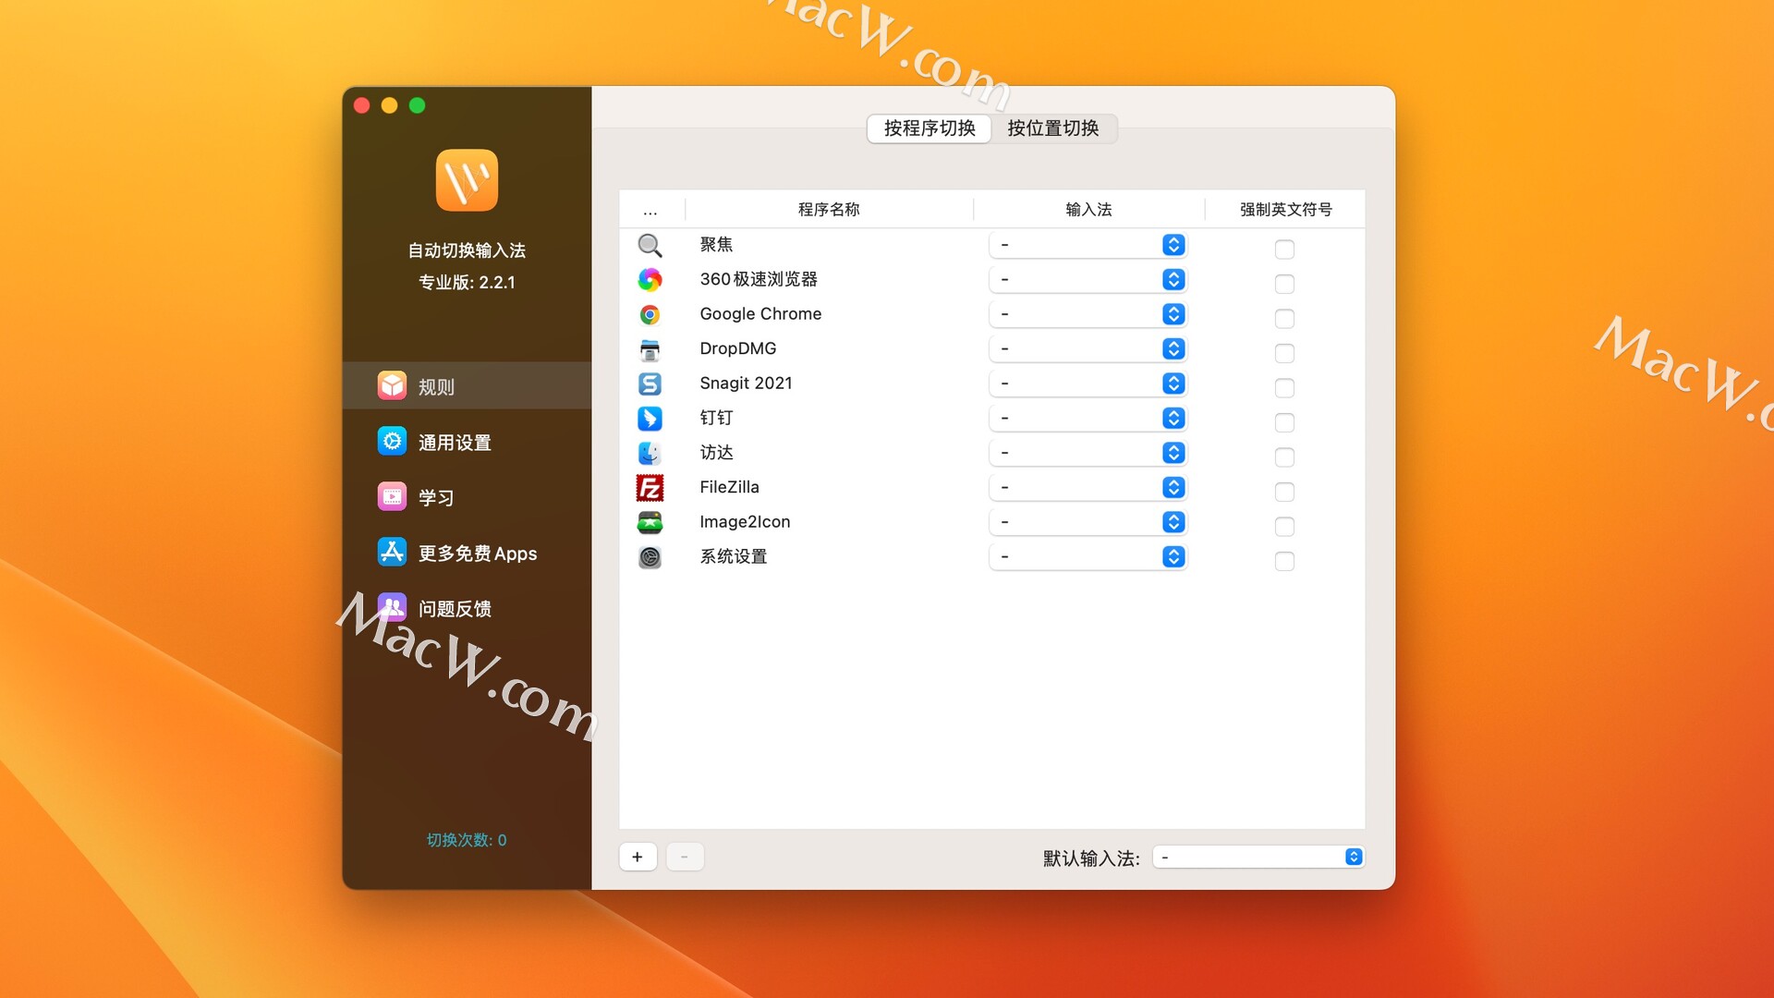The height and width of the screenshot is (998, 1774).
Task: Tick 强制英文符号 checkbox for 钉钉
Action: point(1284,422)
